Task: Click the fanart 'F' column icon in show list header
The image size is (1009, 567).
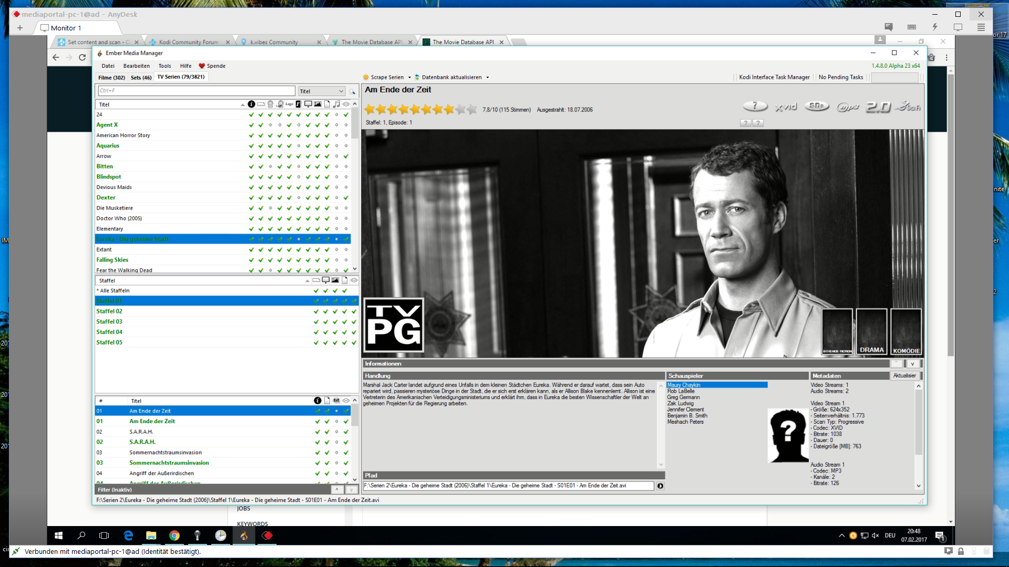Action: click(298, 104)
